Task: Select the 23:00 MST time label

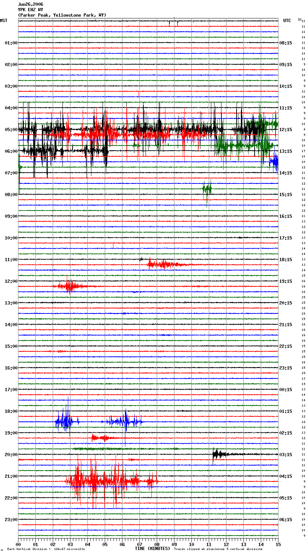Action: tap(11, 519)
